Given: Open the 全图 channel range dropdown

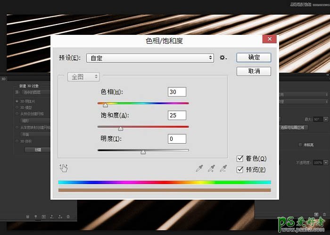Looking at the screenshot, I should coord(83,76).
